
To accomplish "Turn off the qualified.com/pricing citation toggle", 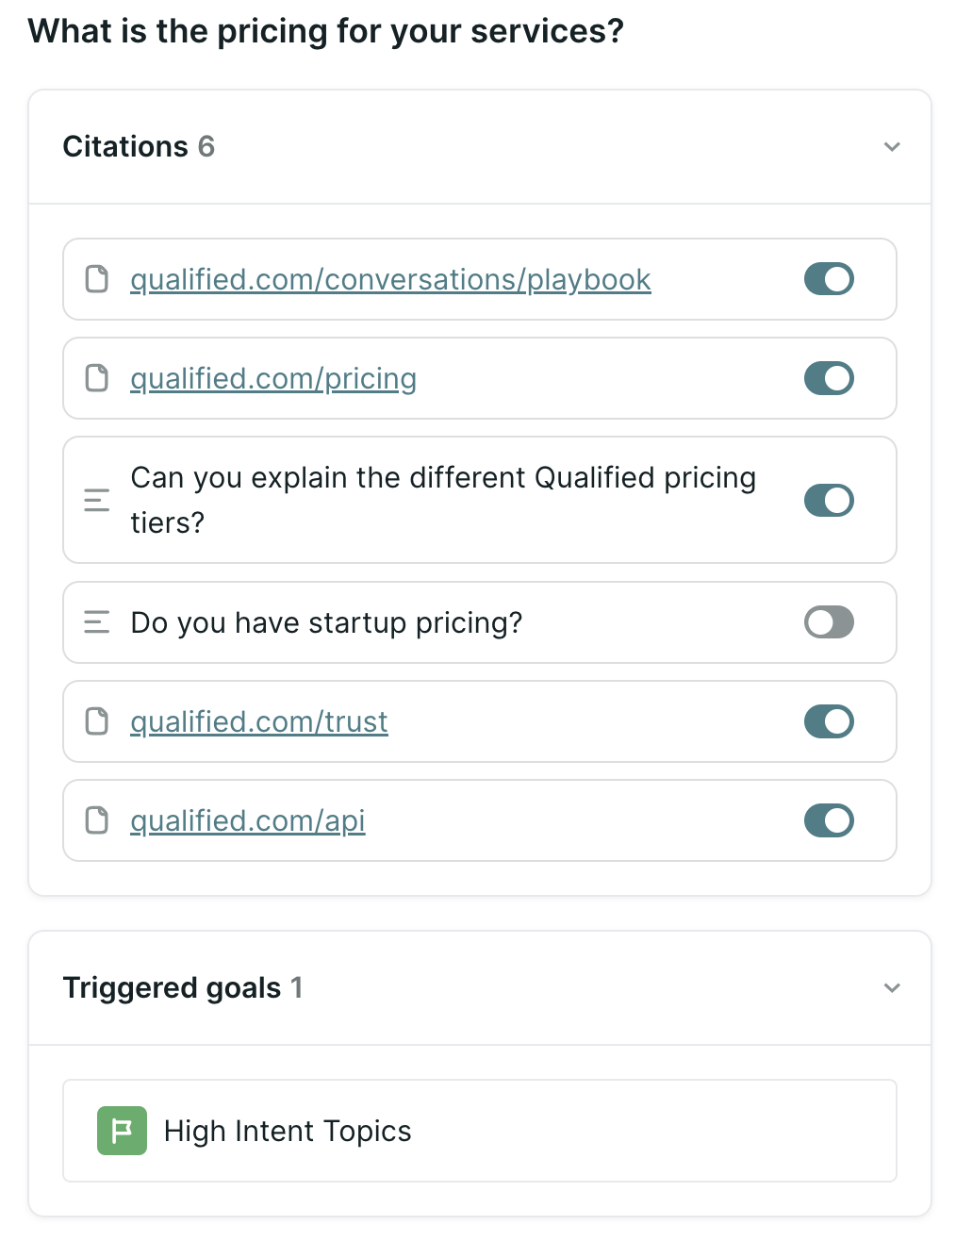I will [x=829, y=378].
